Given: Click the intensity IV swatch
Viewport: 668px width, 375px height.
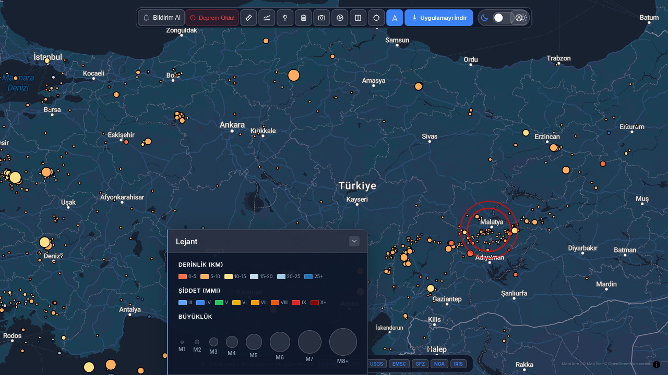Looking at the screenshot, I should coord(200,303).
